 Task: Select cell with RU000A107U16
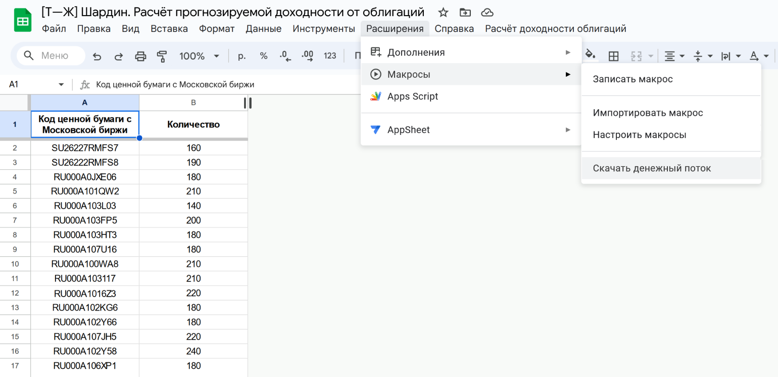(85, 250)
